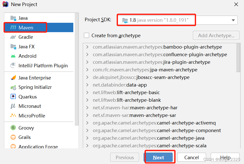Click the Java Enterprise icon
Image resolution: width=244 pixels, height=164 pixels.
(13, 77)
